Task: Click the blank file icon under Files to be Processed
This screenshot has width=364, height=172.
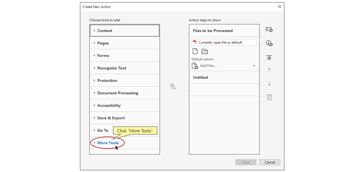Action: pyautogui.click(x=195, y=51)
